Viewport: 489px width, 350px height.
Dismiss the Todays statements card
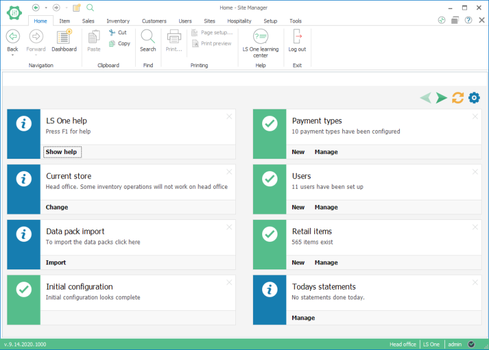475,282
